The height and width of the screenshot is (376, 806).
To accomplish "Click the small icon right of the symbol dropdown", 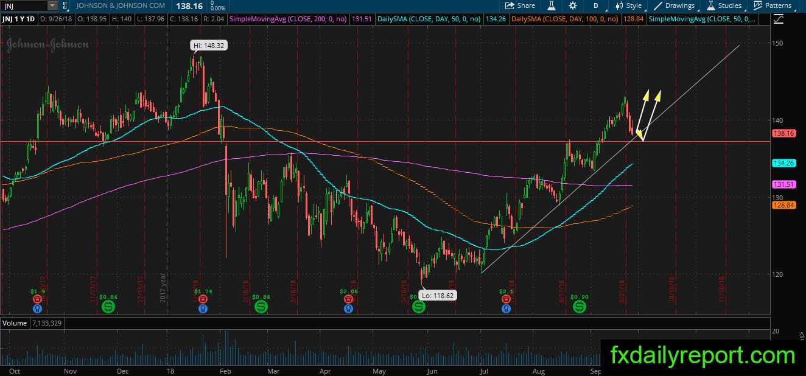I will click(66, 5).
